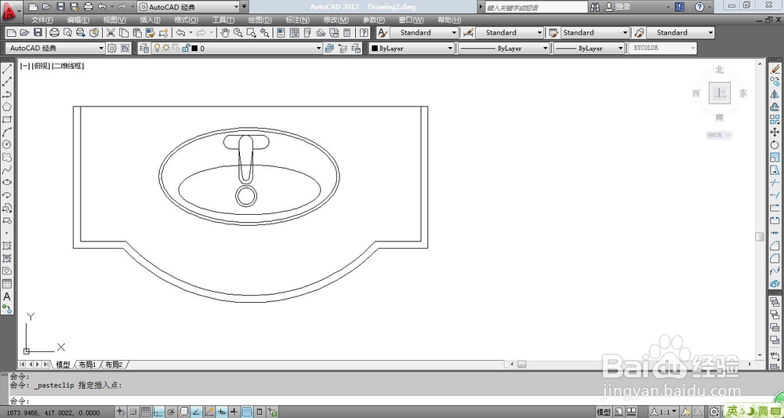Screen dimensions: 784x418
Task: Toggle Ortho Mode in status bar
Action: [158, 412]
